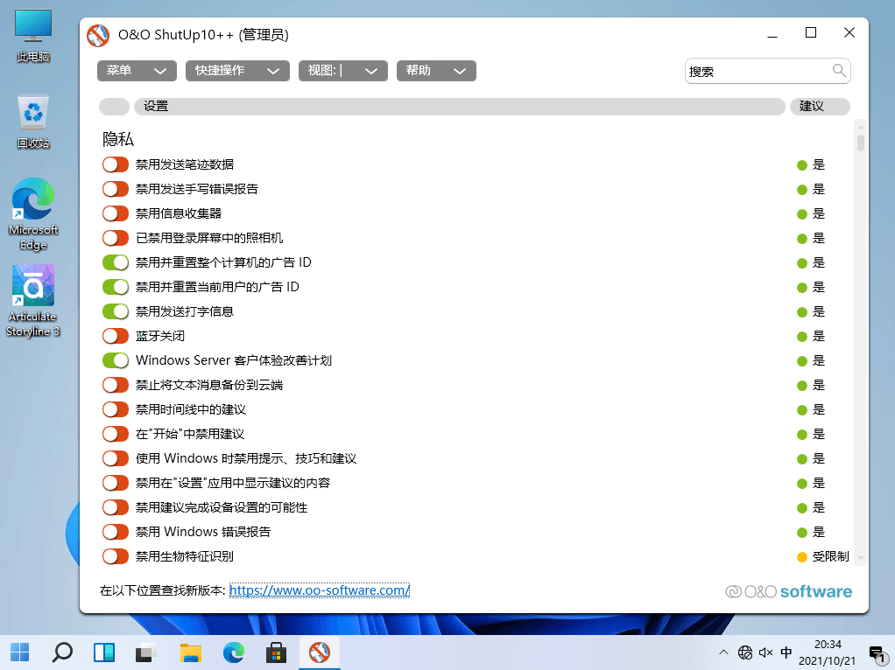Select 禁用在"设置"应用中显示建议的内容 row text

233,483
